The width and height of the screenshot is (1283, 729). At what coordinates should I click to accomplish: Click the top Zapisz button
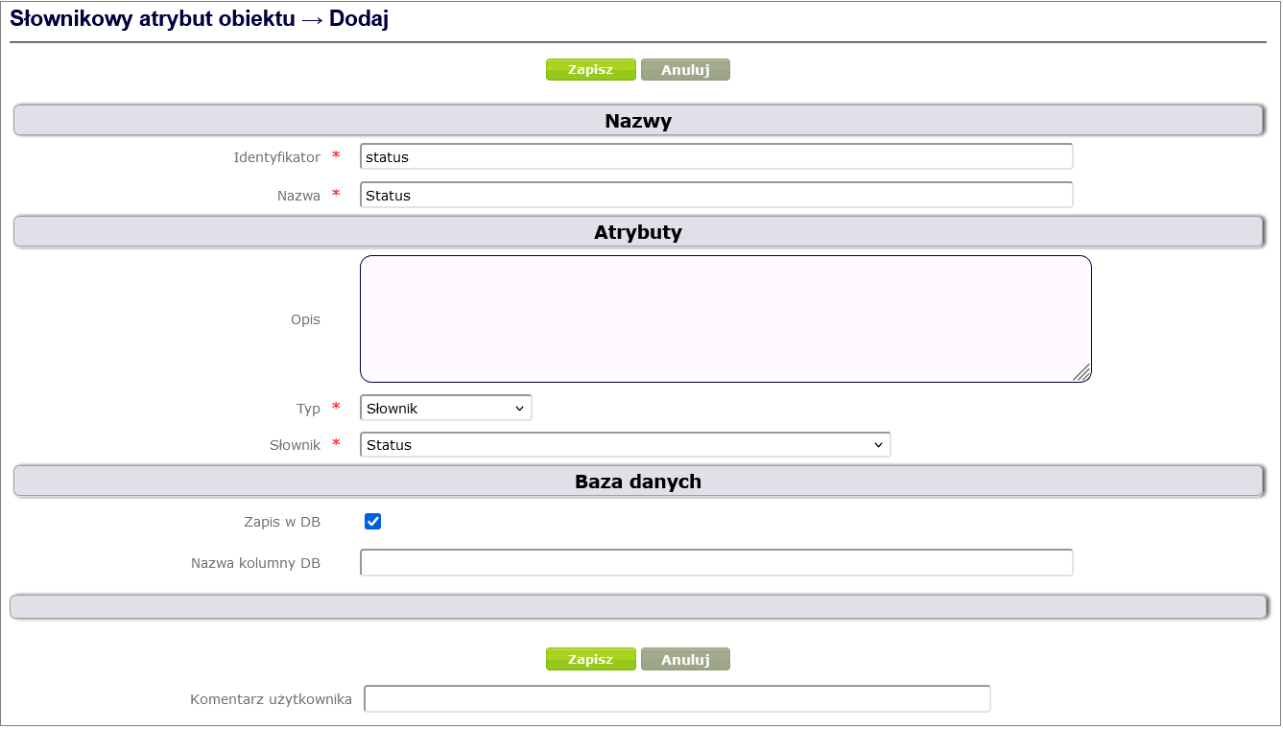coord(590,70)
